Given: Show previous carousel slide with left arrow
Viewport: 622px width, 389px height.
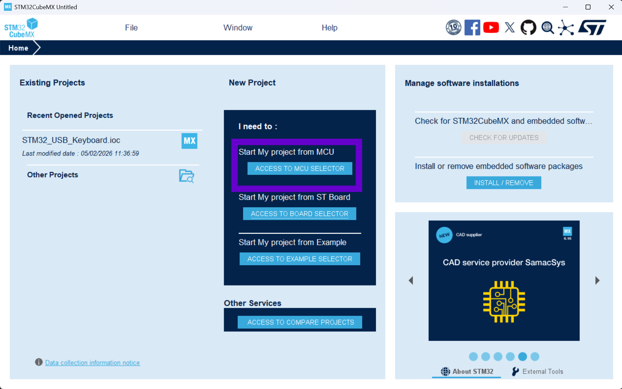Looking at the screenshot, I should pyautogui.click(x=411, y=280).
